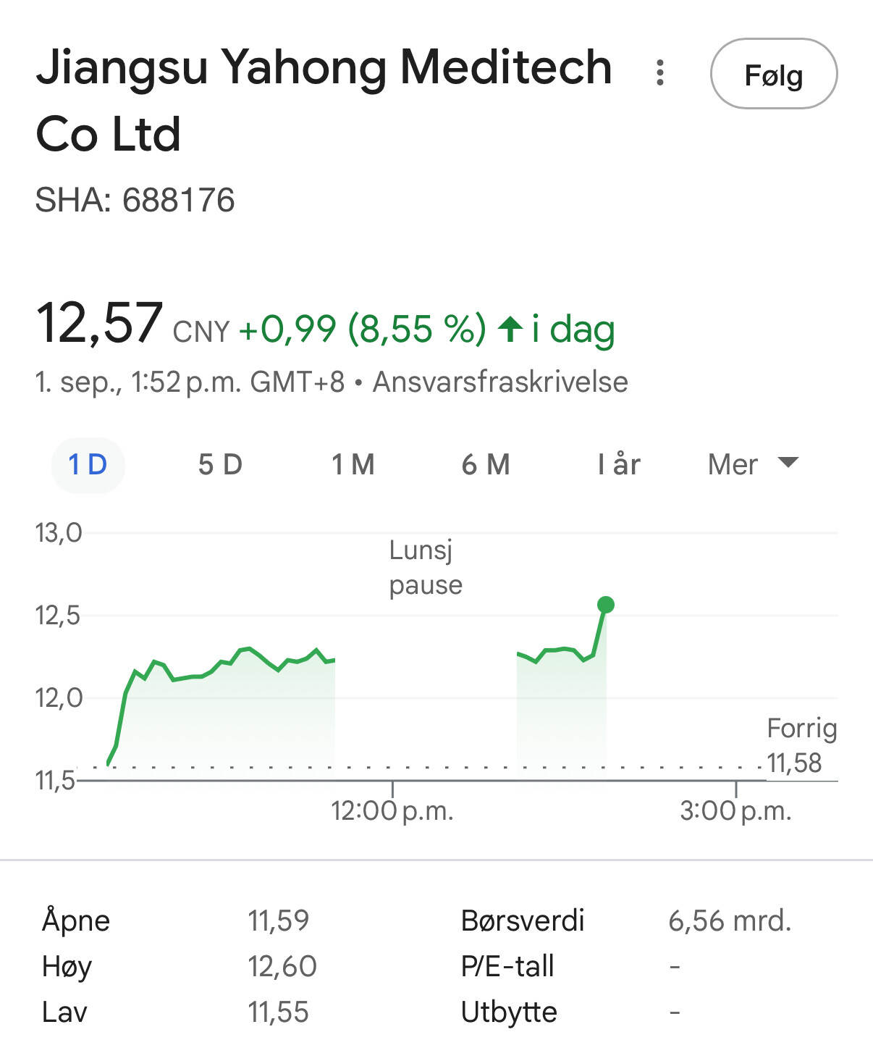The height and width of the screenshot is (1040, 873).
Task: Click the green current-price dot on chart
Action: click(x=606, y=605)
